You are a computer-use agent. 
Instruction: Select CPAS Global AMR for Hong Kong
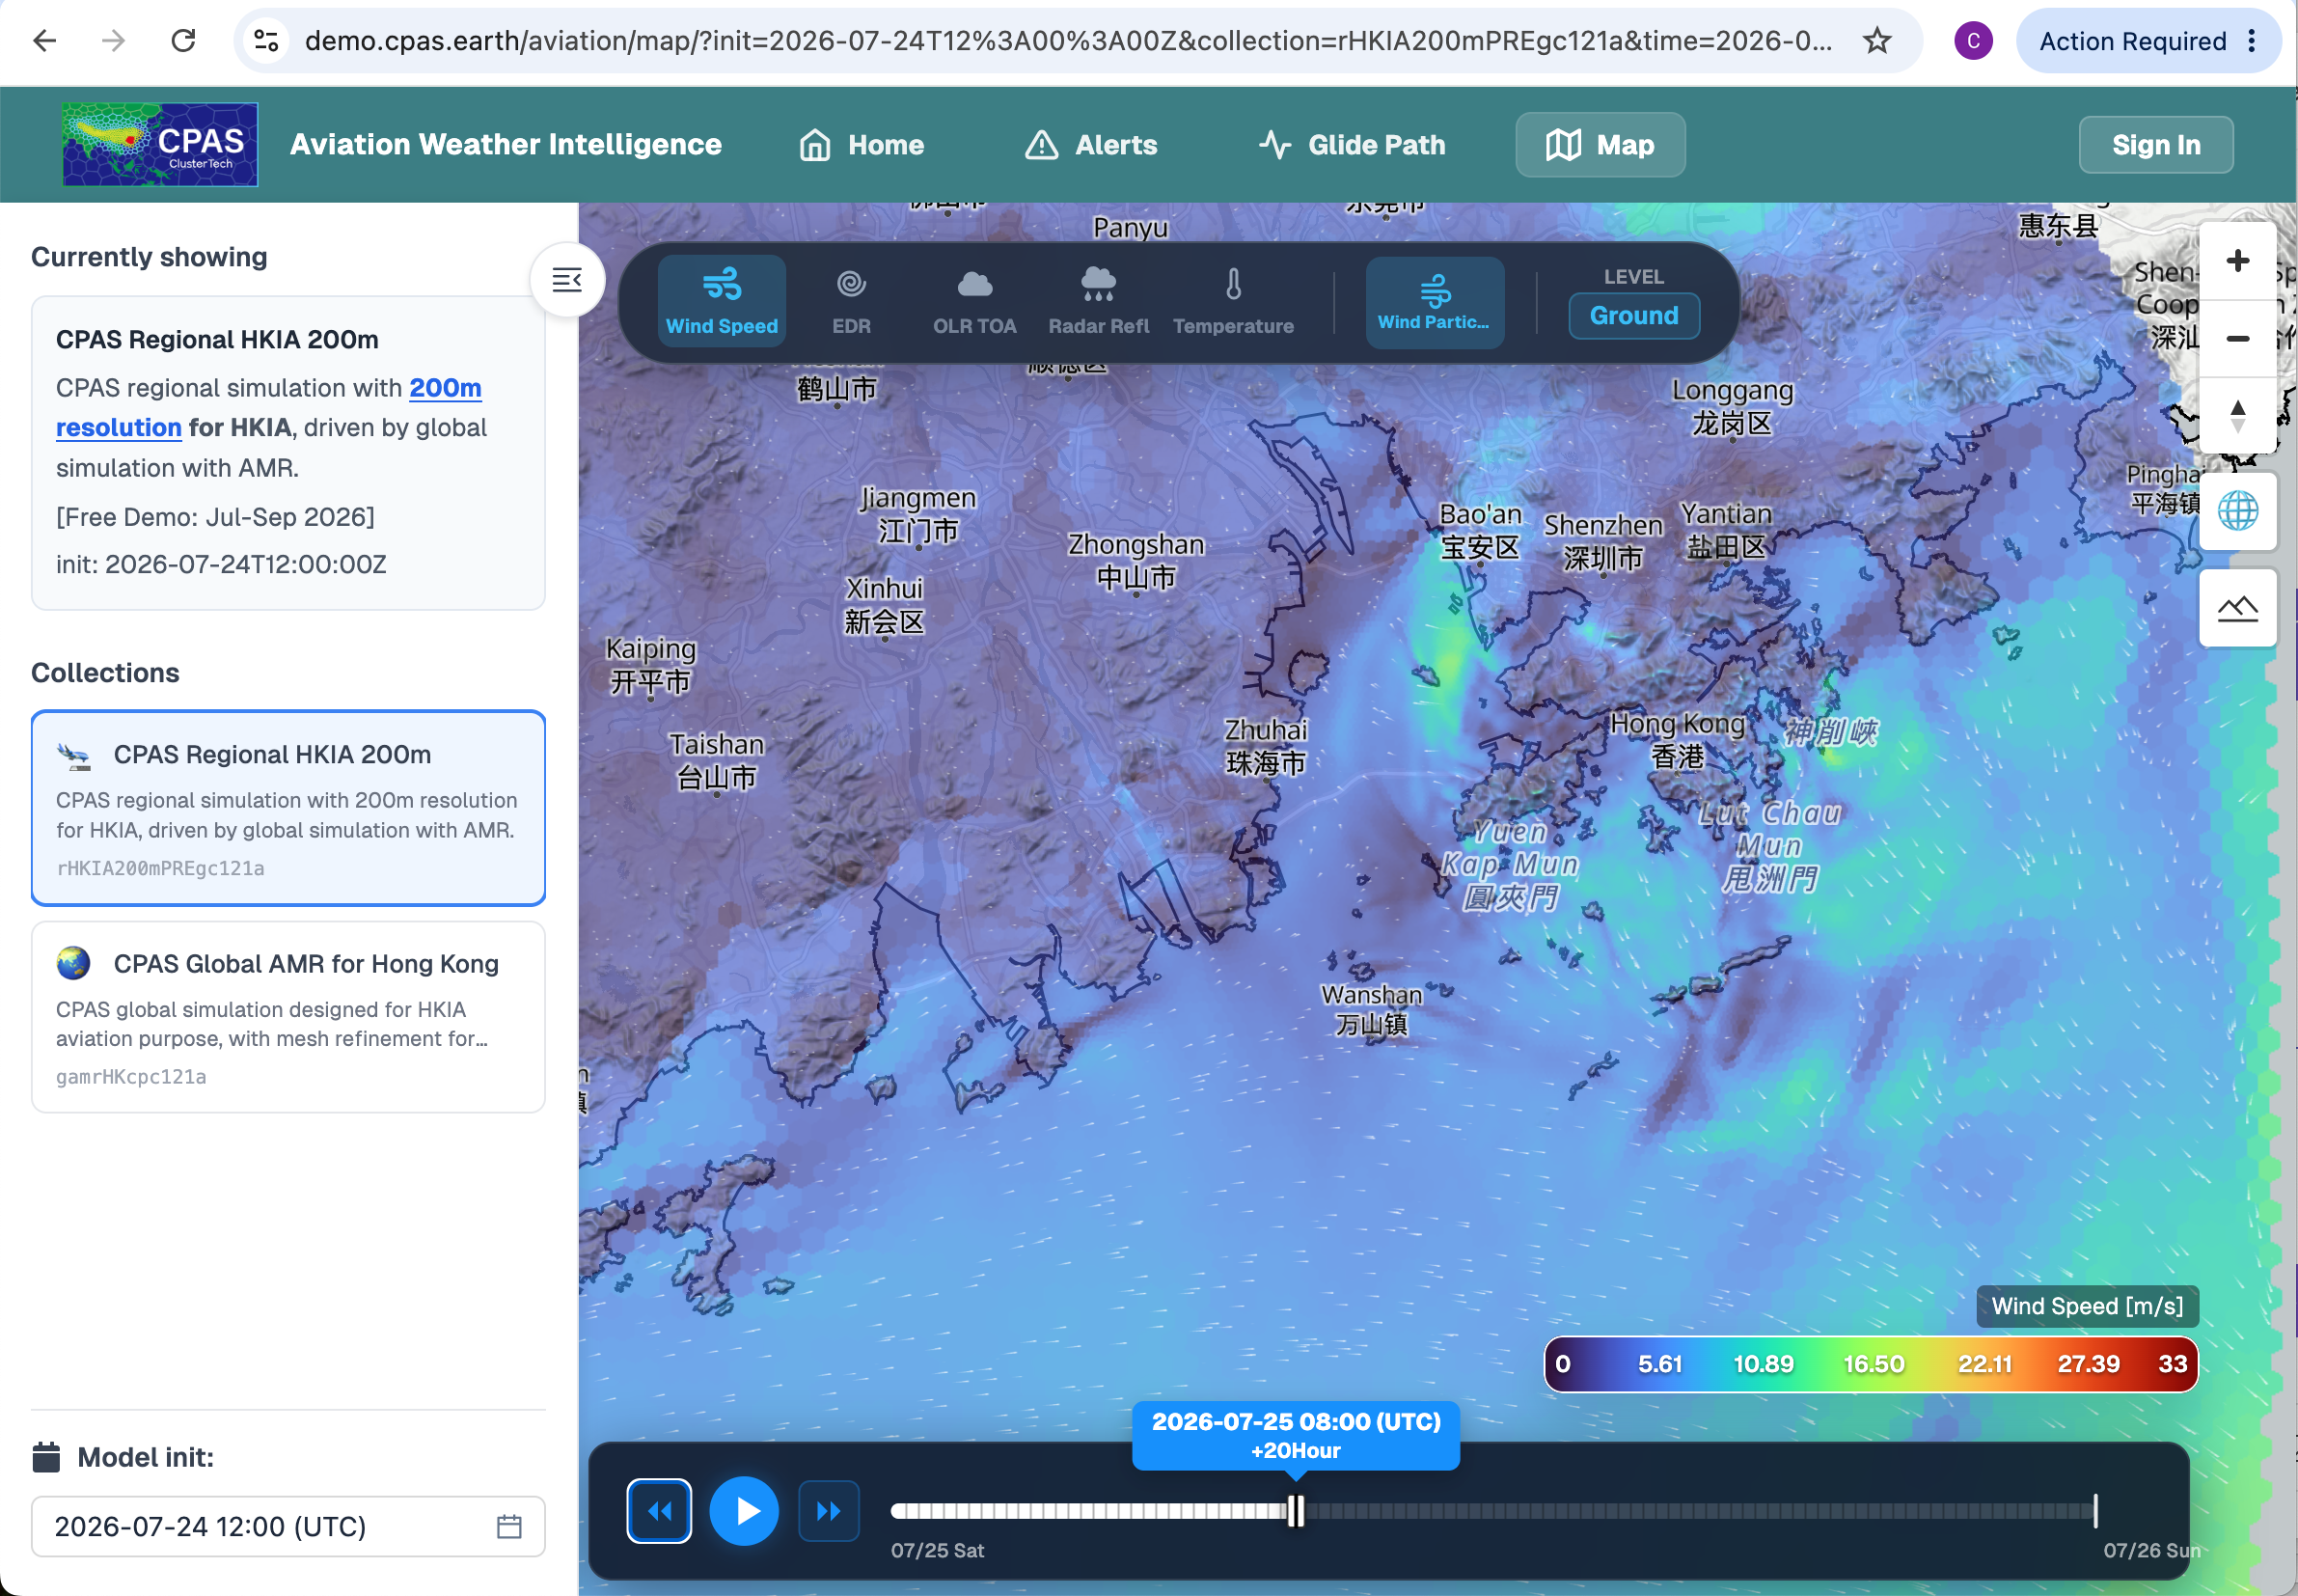(x=287, y=1017)
